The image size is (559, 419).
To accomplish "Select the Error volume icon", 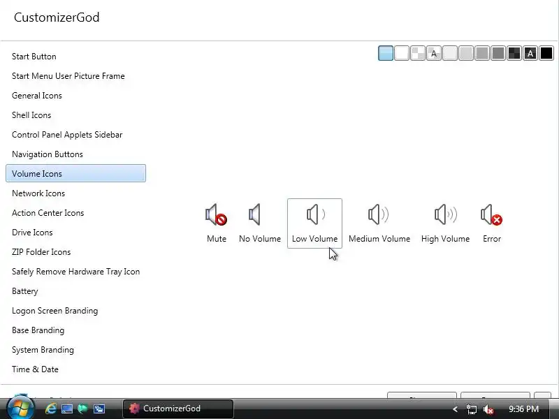I will click(492, 223).
